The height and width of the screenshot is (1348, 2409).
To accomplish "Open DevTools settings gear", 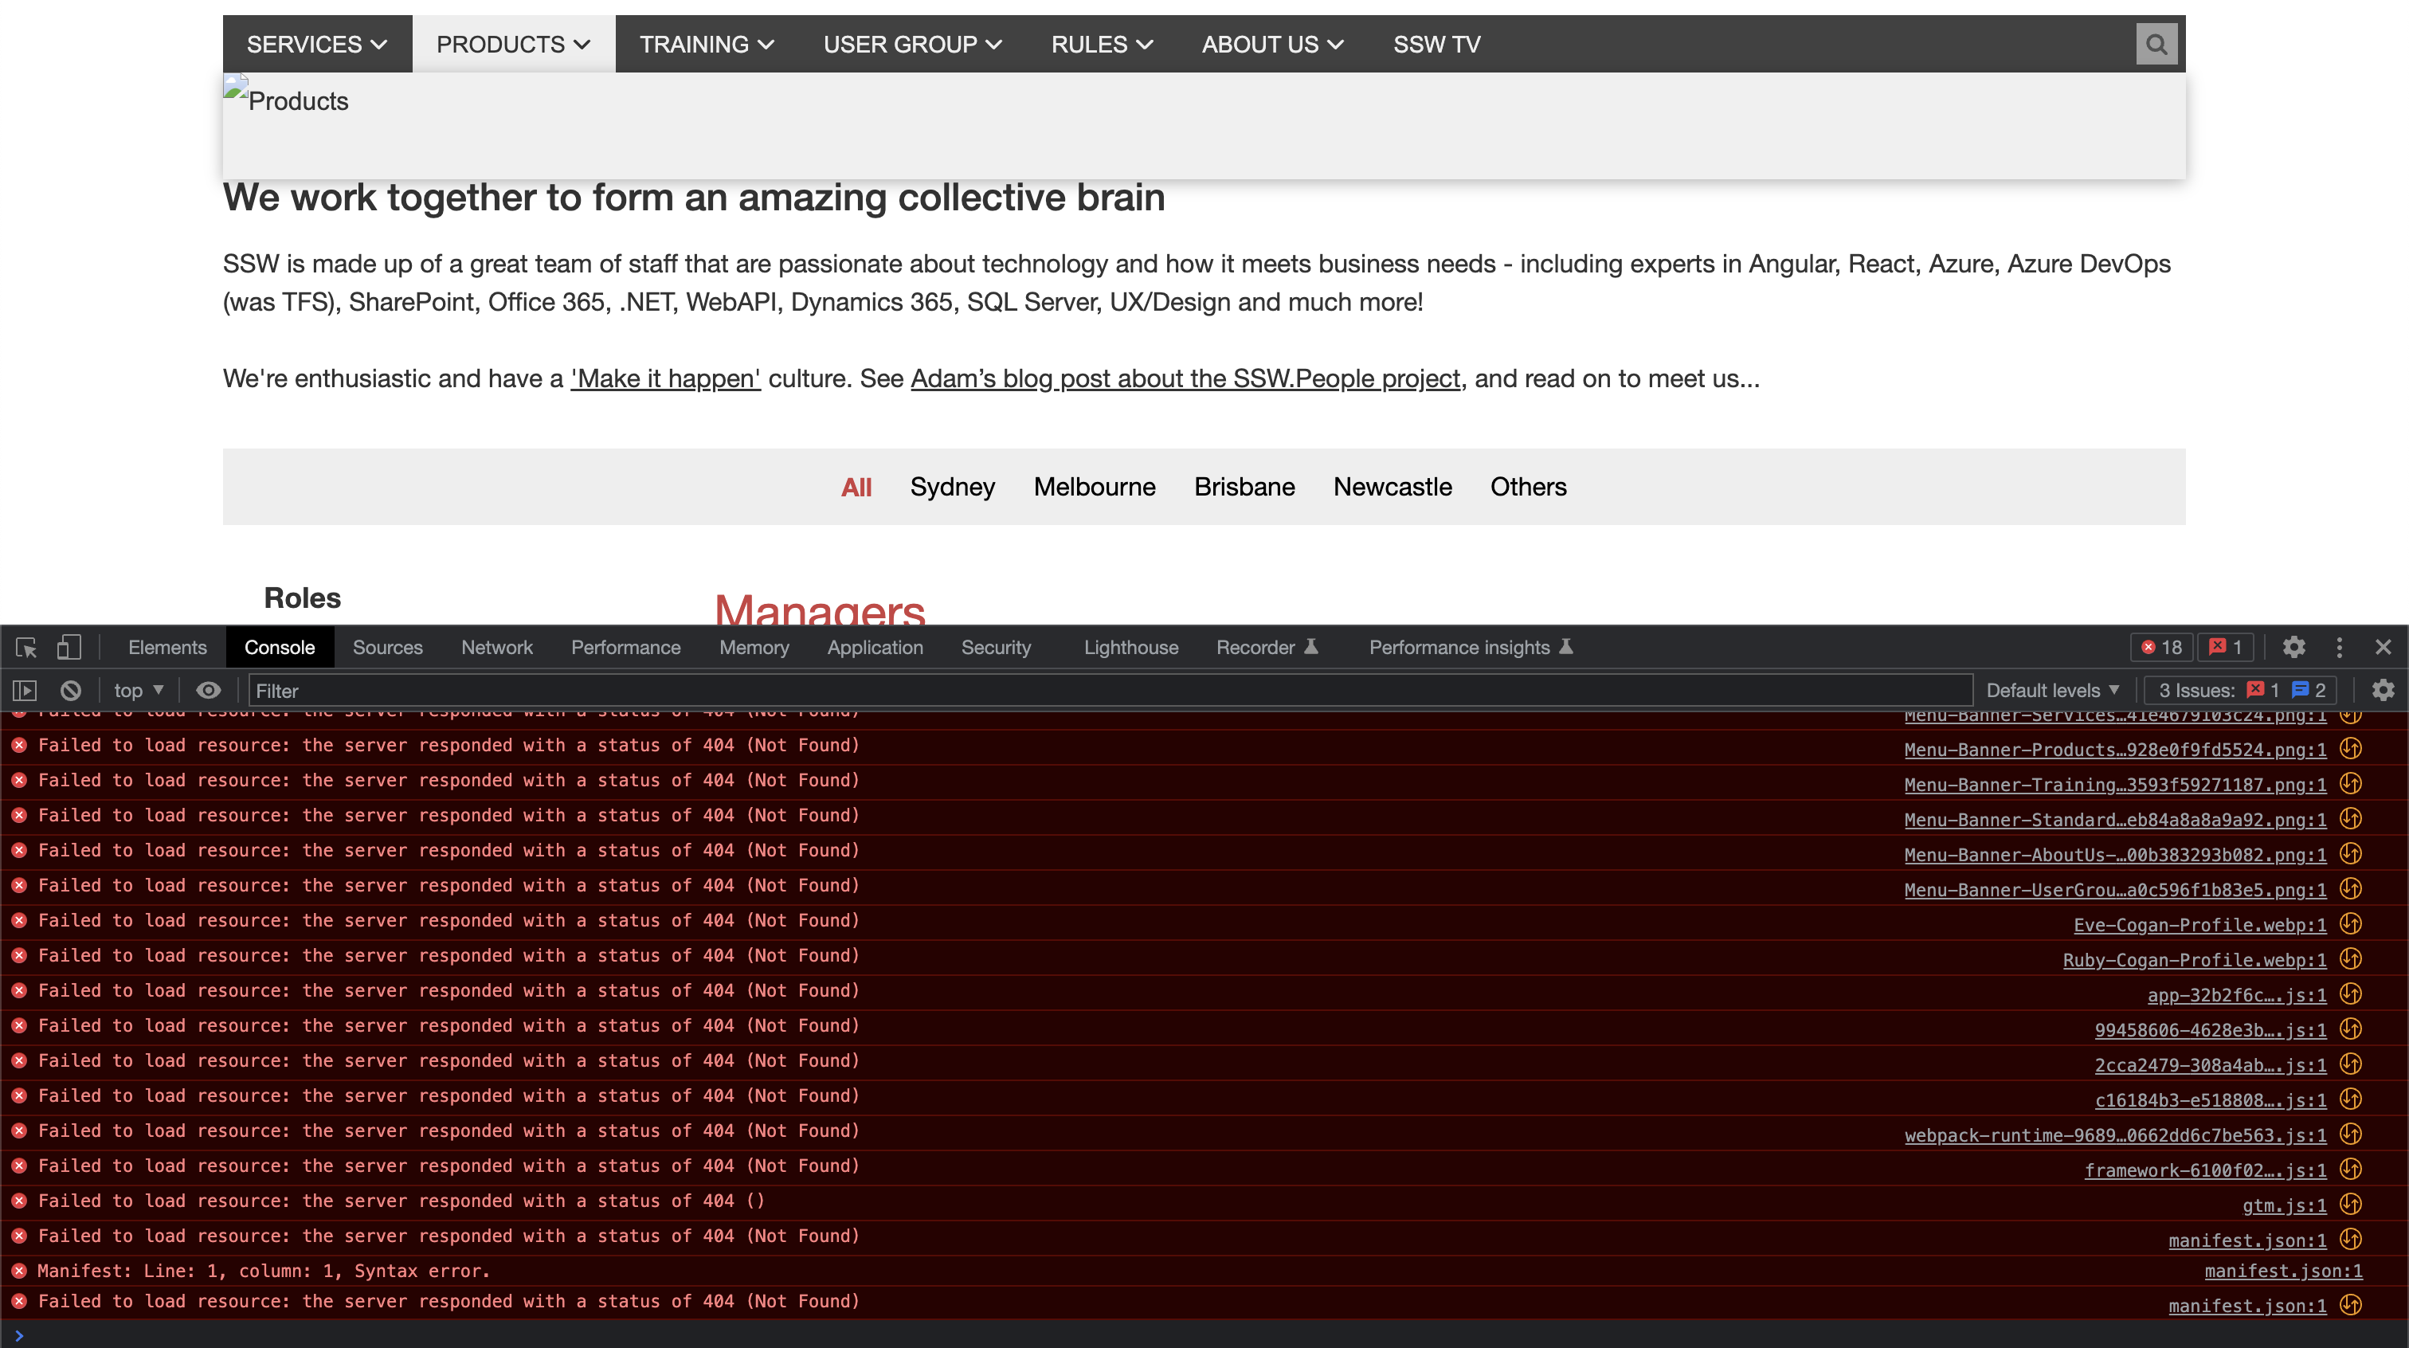I will point(2294,648).
